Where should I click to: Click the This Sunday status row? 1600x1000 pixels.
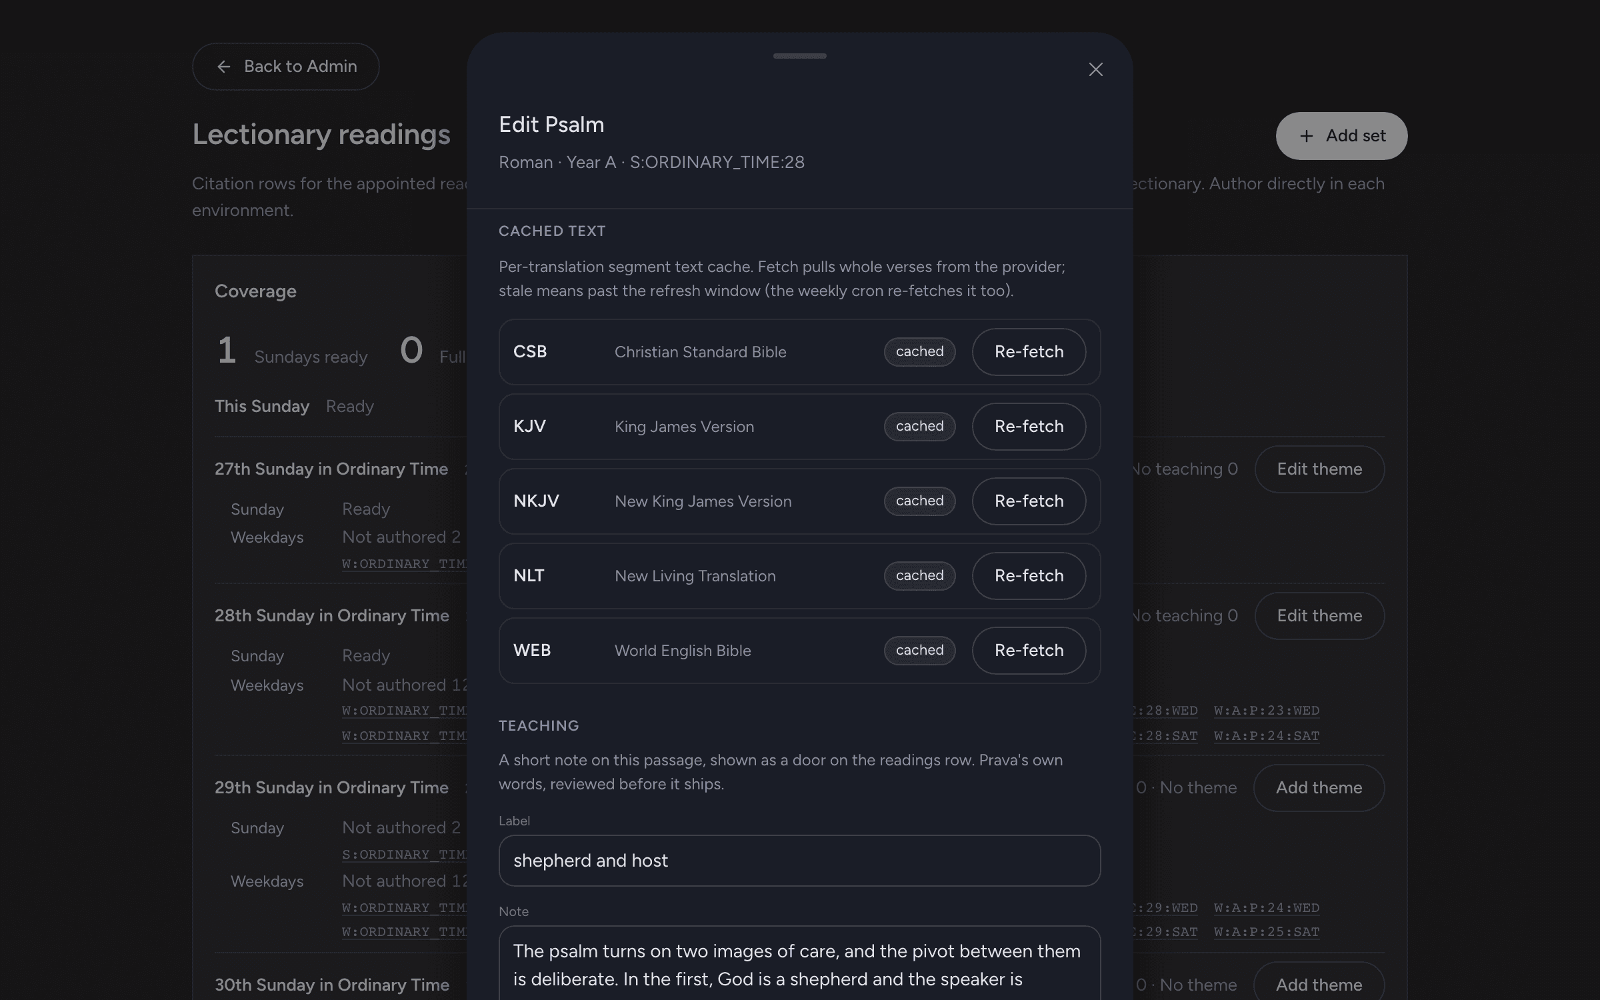(x=294, y=407)
